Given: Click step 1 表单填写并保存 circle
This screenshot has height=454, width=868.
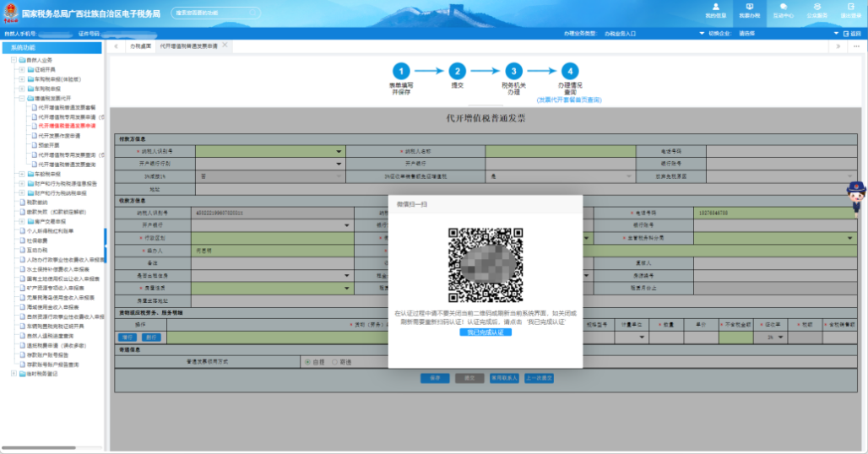Looking at the screenshot, I should coord(401,71).
